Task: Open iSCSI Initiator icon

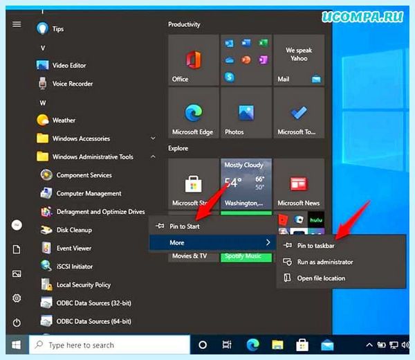Action: coord(46,266)
